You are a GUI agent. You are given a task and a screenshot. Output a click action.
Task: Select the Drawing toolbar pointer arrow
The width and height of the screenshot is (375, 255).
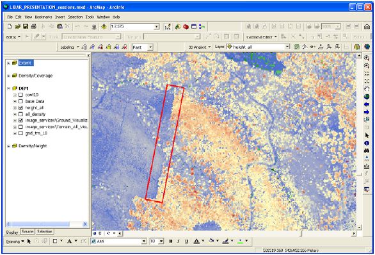point(29,241)
